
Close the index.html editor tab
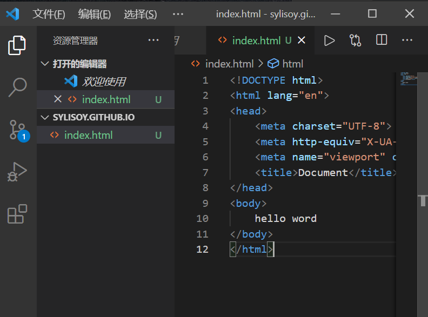(302, 41)
